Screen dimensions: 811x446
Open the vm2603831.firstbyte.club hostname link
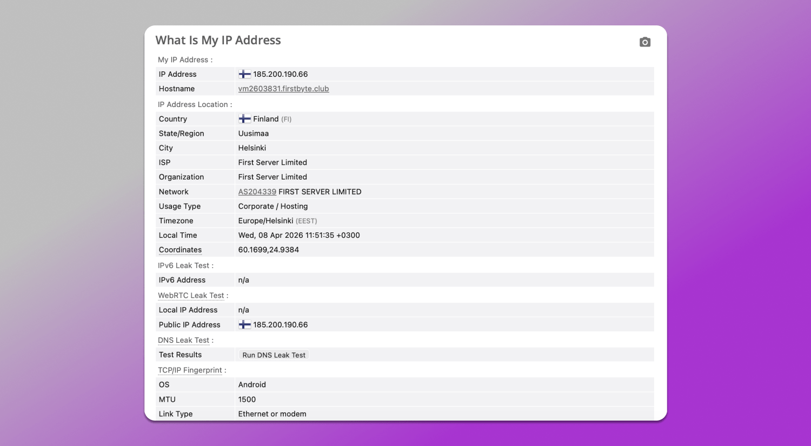[283, 89]
